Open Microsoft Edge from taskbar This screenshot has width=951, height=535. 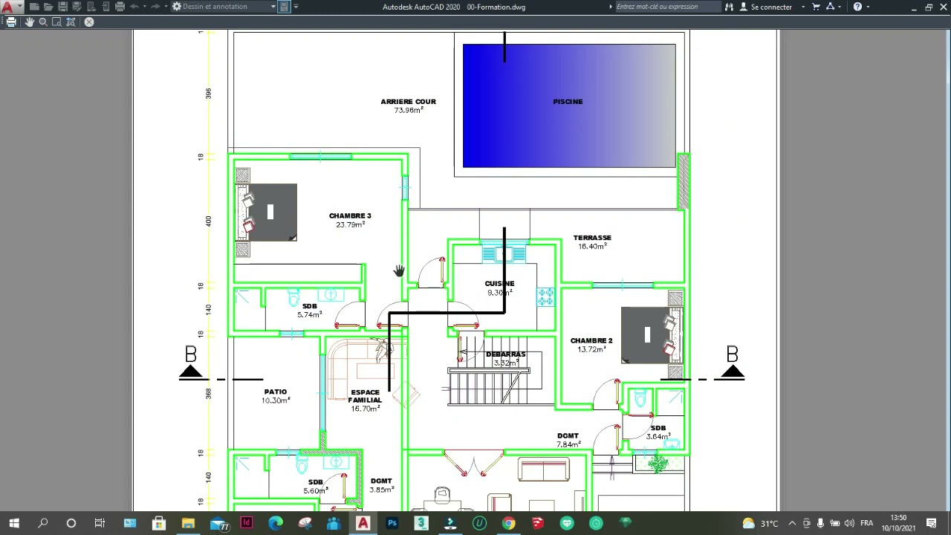(275, 523)
